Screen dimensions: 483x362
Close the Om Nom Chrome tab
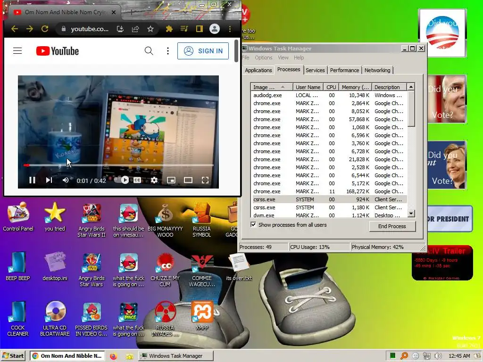pyautogui.click(x=114, y=12)
